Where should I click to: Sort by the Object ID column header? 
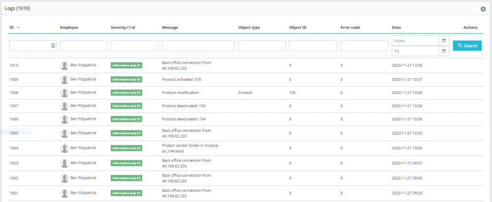pyautogui.click(x=298, y=28)
